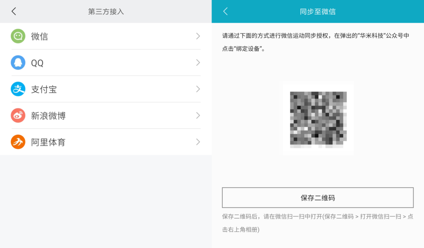Go back from the 同步至微信 screen
This screenshot has width=424, height=248.
(x=226, y=11)
